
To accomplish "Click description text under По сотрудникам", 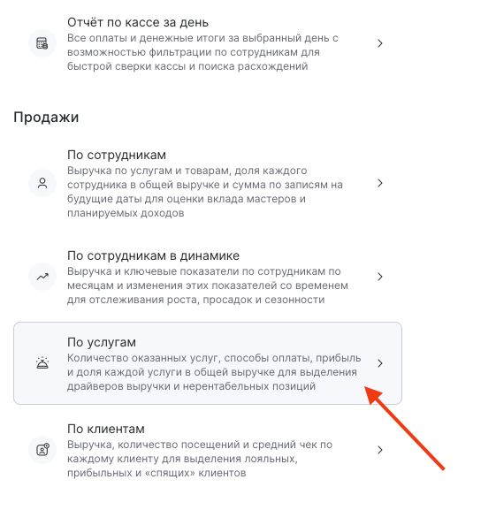I will [x=205, y=192].
